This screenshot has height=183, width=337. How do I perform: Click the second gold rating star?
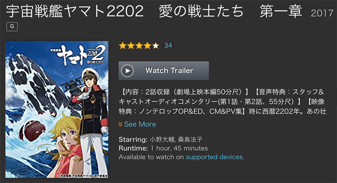click(131, 46)
